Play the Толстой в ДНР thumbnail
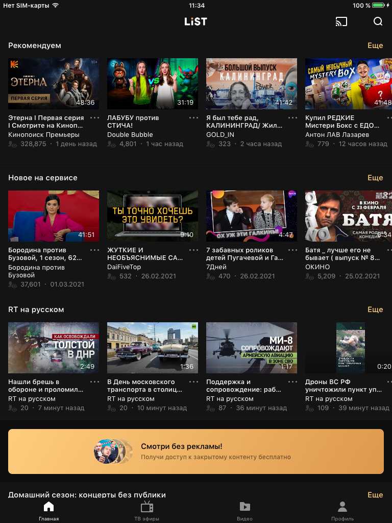The image size is (392, 523). (54, 348)
